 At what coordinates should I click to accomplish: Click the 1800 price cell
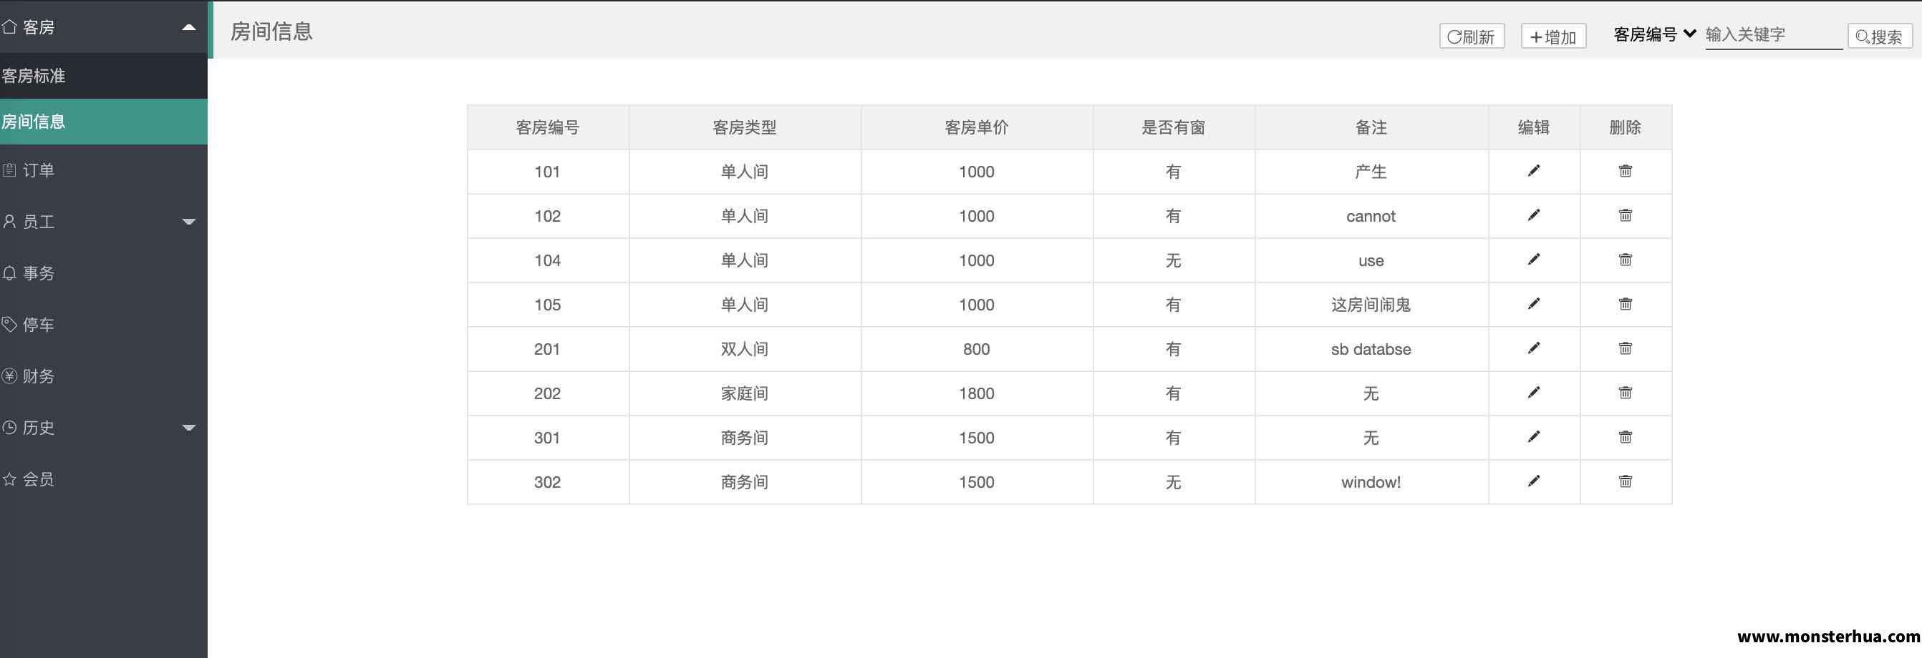coord(977,393)
